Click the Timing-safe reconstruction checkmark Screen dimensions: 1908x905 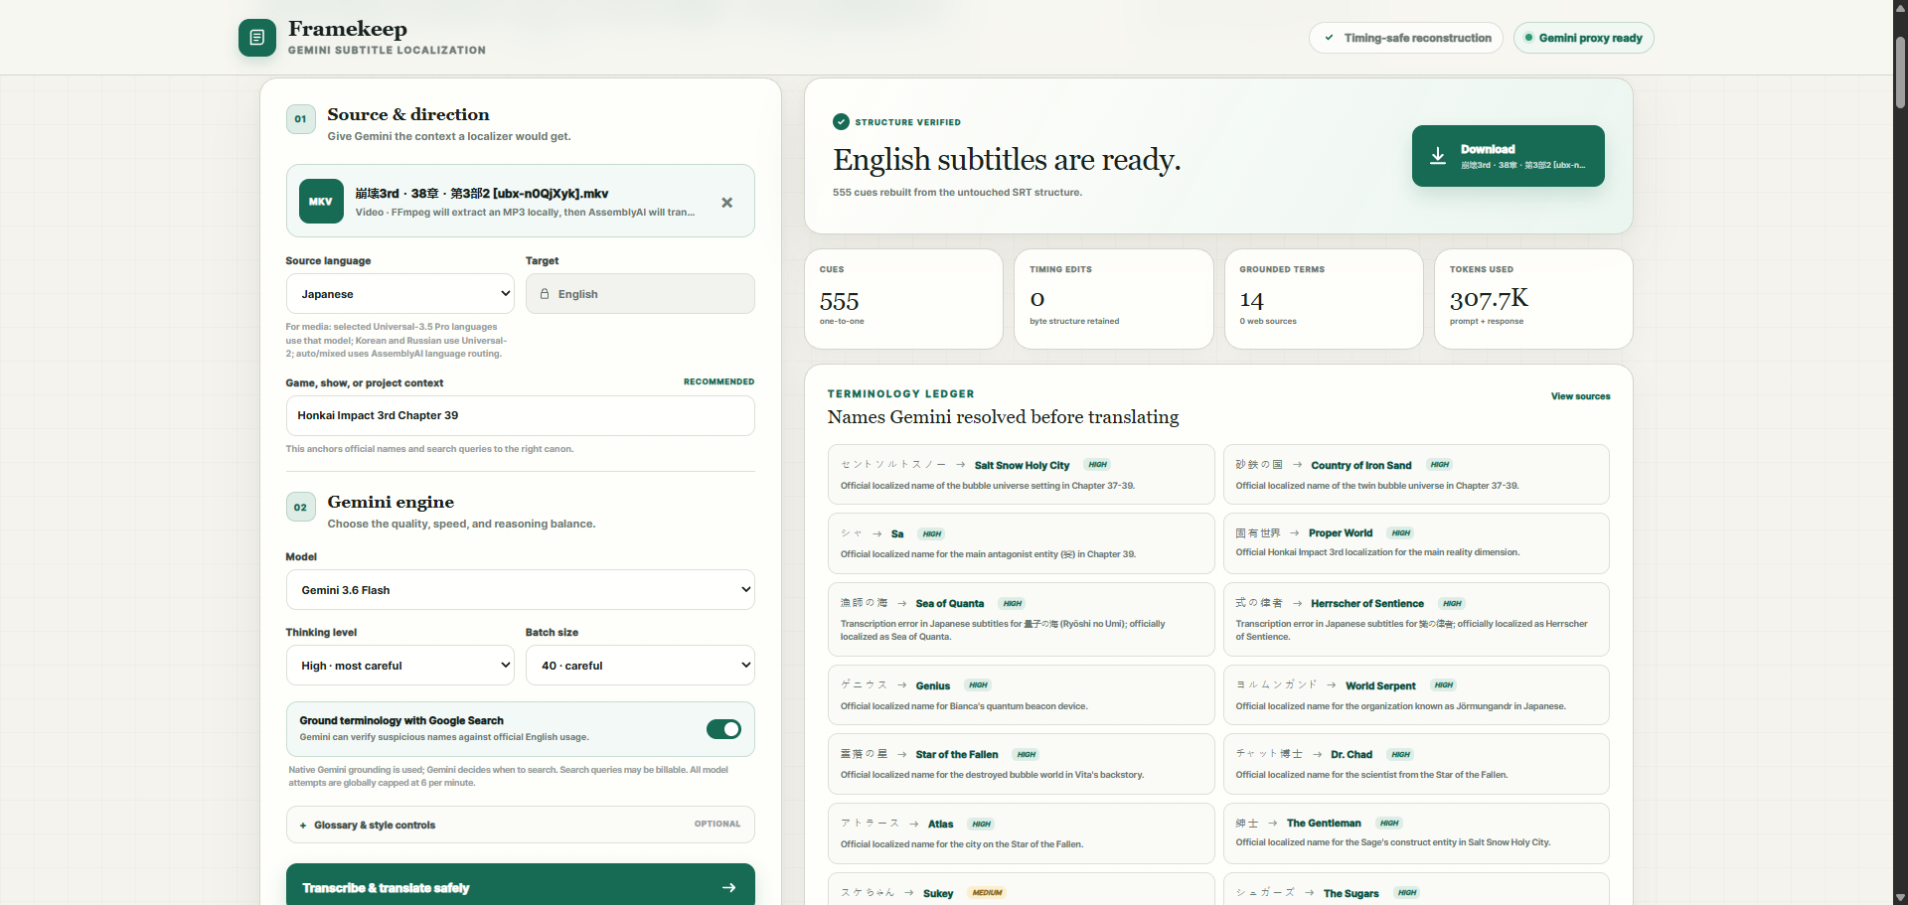(x=1330, y=38)
